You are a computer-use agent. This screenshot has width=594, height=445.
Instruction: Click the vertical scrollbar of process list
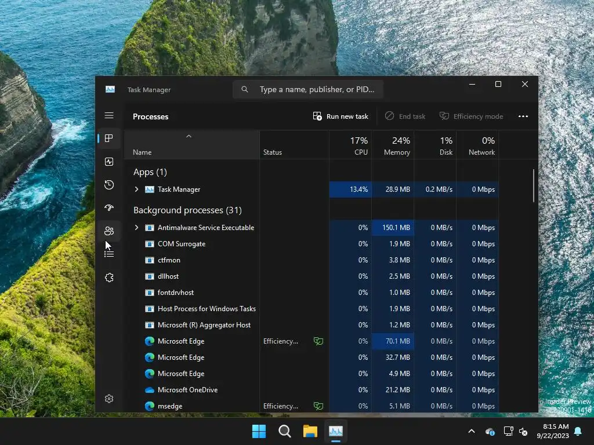(534, 185)
